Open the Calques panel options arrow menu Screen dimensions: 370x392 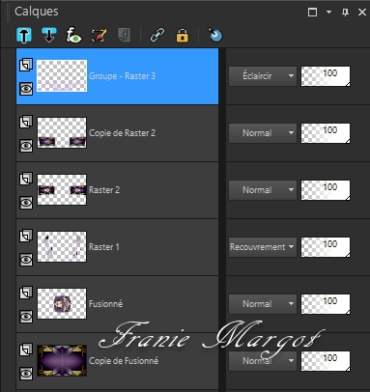click(328, 13)
